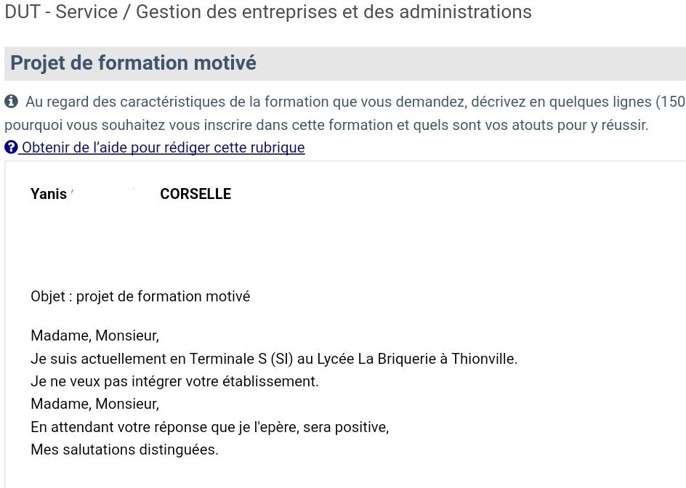Click the word "Thionville" in the letter
This screenshot has width=686, height=488.
[x=483, y=359]
